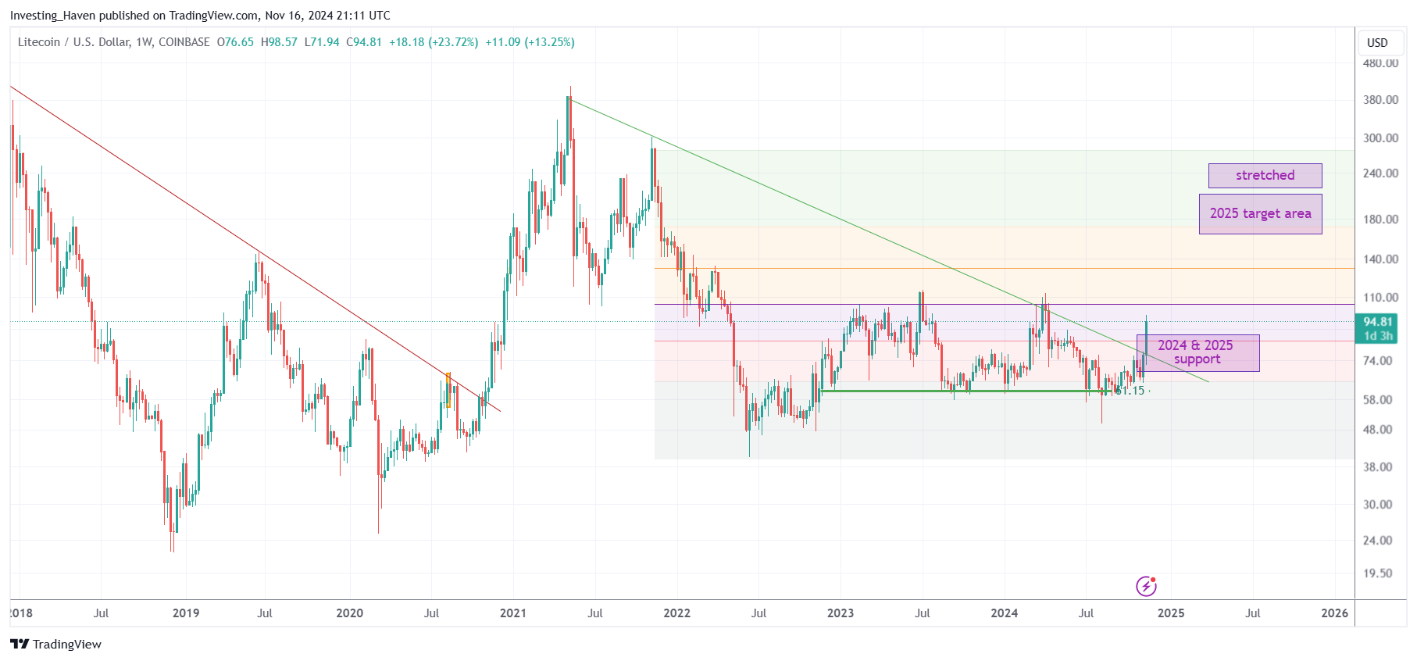Click the 2021 label on time axis
This screenshot has height=661, width=1417.
pyautogui.click(x=513, y=613)
